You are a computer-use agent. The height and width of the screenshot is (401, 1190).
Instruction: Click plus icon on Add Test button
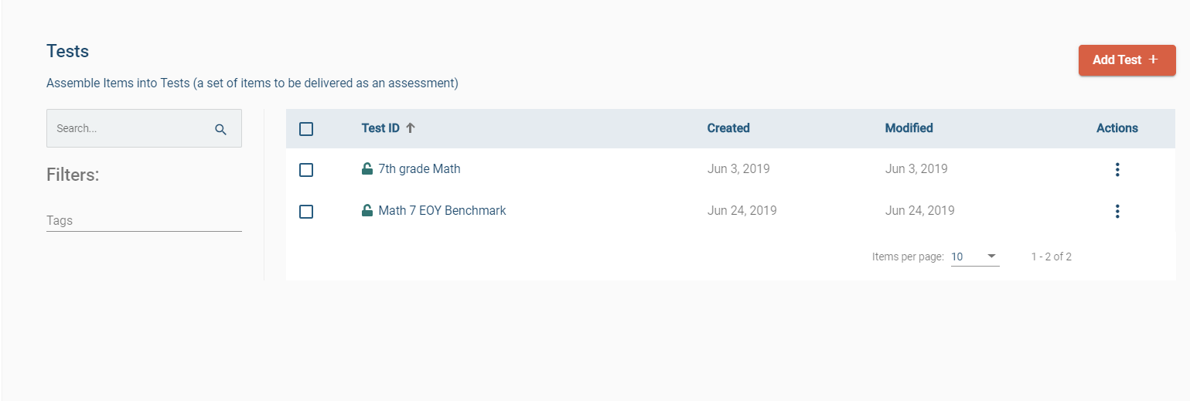pos(1153,59)
